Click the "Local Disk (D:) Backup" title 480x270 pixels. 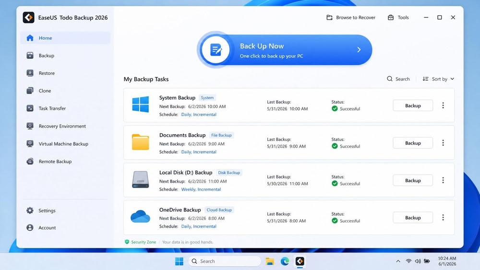(185, 173)
